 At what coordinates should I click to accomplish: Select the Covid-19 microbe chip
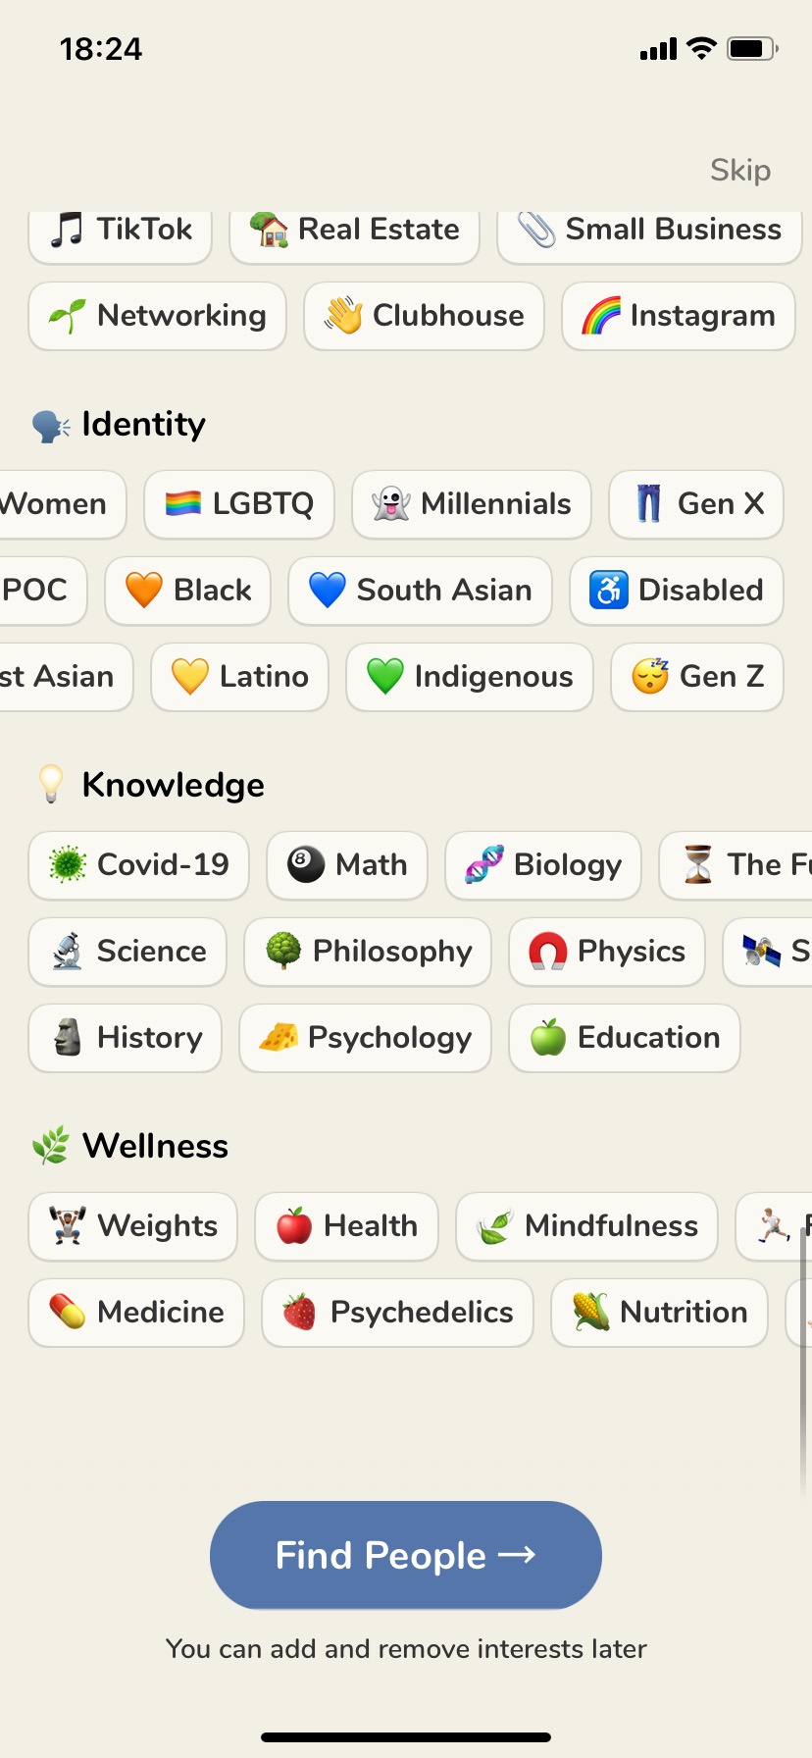138,865
